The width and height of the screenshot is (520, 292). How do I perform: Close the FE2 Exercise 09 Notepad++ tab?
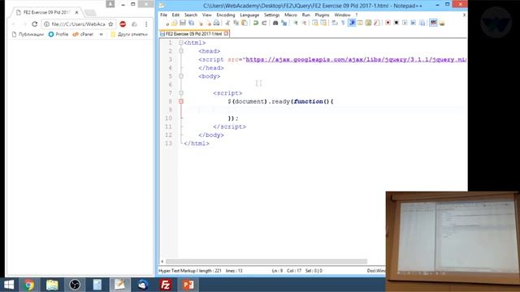pyautogui.click(x=226, y=34)
